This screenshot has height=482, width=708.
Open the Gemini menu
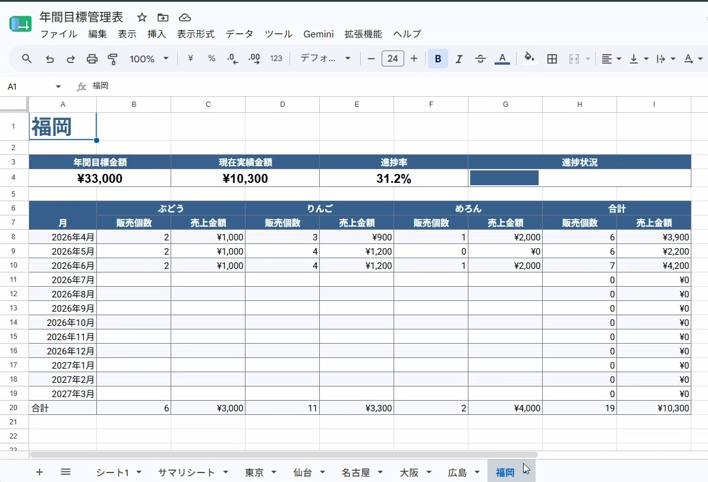318,34
